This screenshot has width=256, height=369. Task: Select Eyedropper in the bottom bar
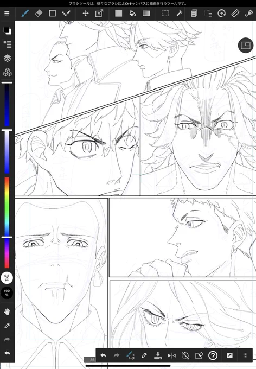point(144,355)
